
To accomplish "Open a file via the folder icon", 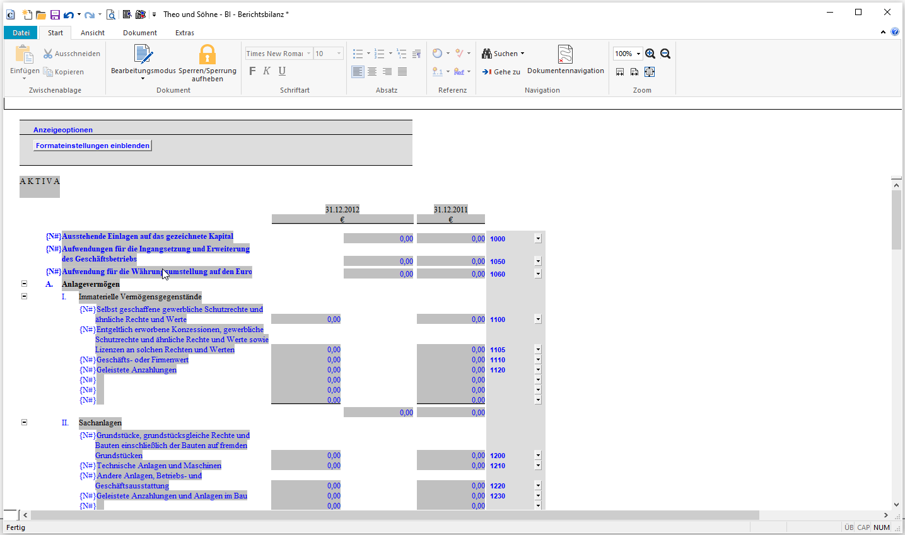I will click(41, 14).
